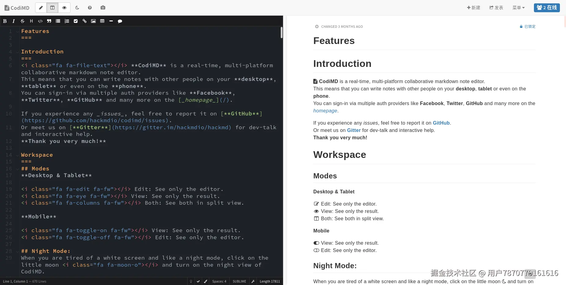
Task: Click the Features heading in preview
Action: coord(334,41)
